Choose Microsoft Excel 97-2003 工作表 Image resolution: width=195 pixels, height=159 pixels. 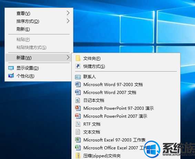coord(126,140)
